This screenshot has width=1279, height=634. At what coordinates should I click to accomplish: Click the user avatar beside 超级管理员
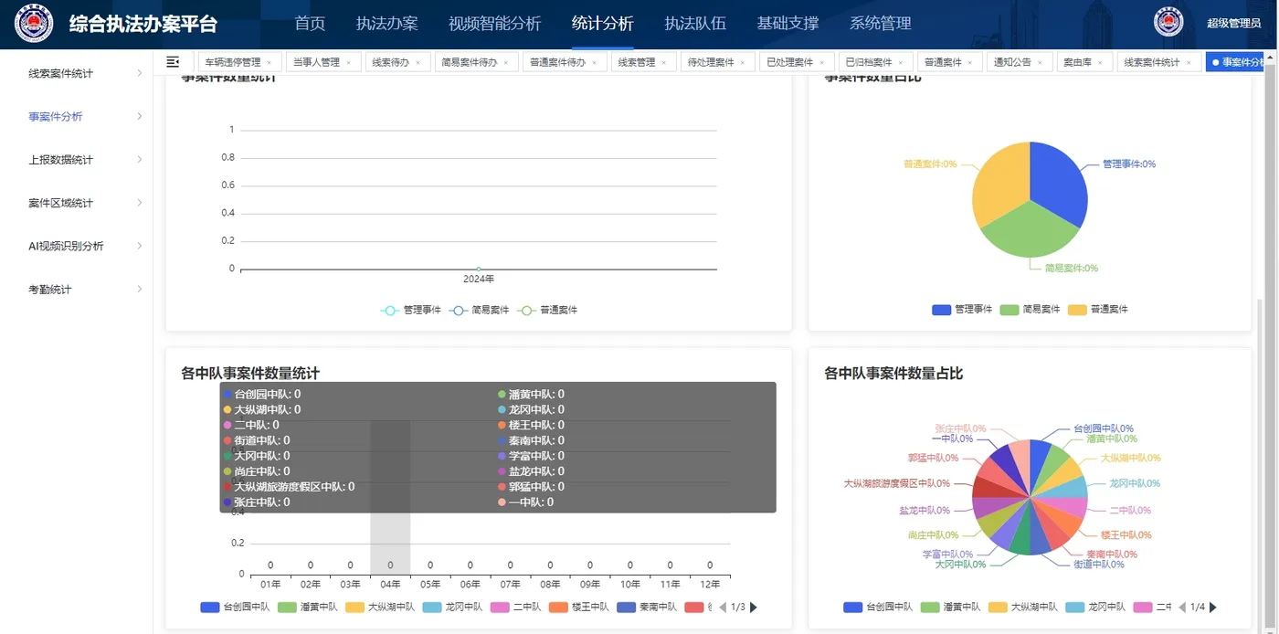click(1168, 21)
